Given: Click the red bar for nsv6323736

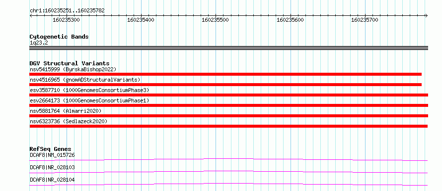Looking at the screenshot, I should (x=228, y=126).
